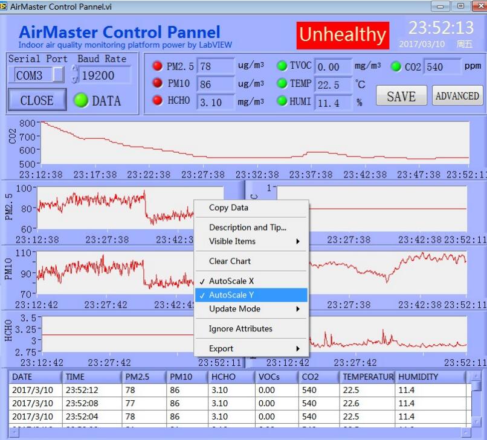
Task: Select the PM2.5 table cell reading 77
Action: 144,403
